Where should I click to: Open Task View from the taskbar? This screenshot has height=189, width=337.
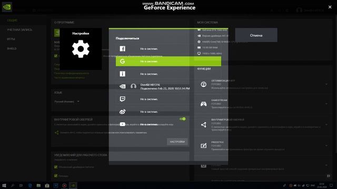coord(21,185)
